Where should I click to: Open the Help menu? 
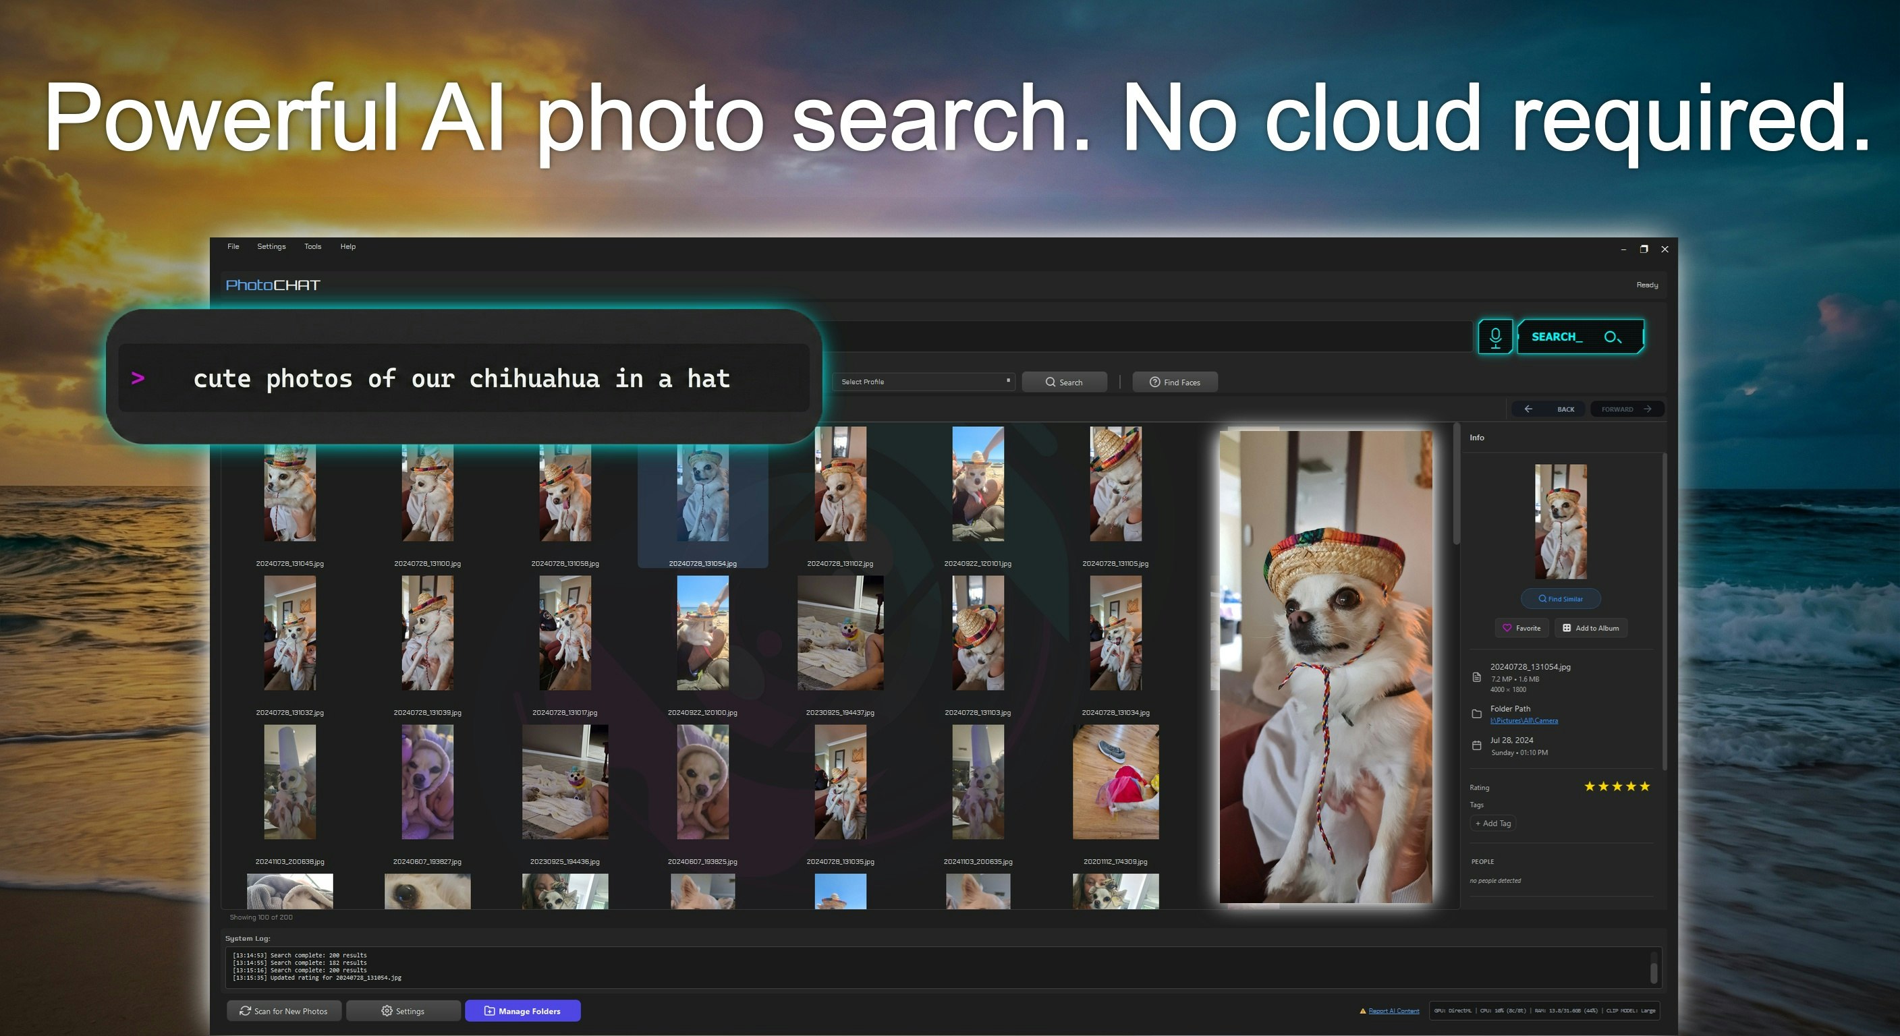coord(347,246)
